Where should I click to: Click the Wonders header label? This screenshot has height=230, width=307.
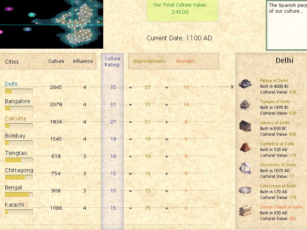[x=185, y=61]
